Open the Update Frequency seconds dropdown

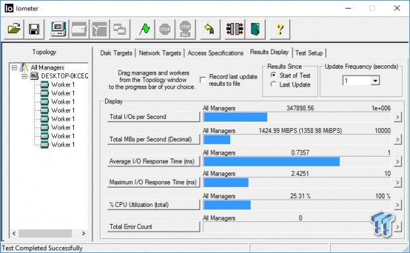[375, 81]
